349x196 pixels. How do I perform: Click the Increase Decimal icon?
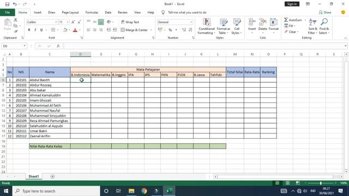point(184,30)
